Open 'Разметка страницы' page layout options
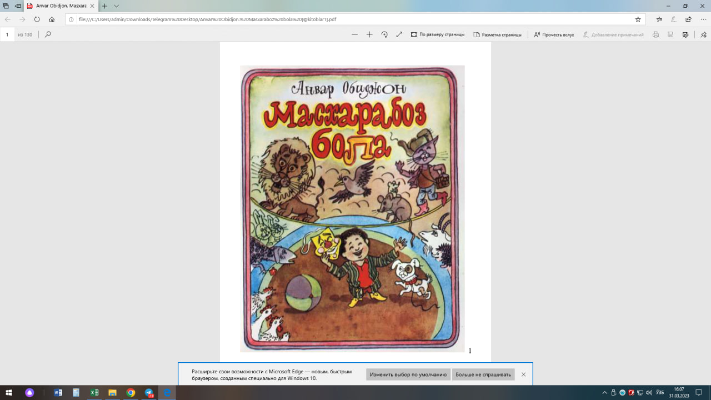The width and height of the screenshot is (711, 400). (x=497, y=34)
